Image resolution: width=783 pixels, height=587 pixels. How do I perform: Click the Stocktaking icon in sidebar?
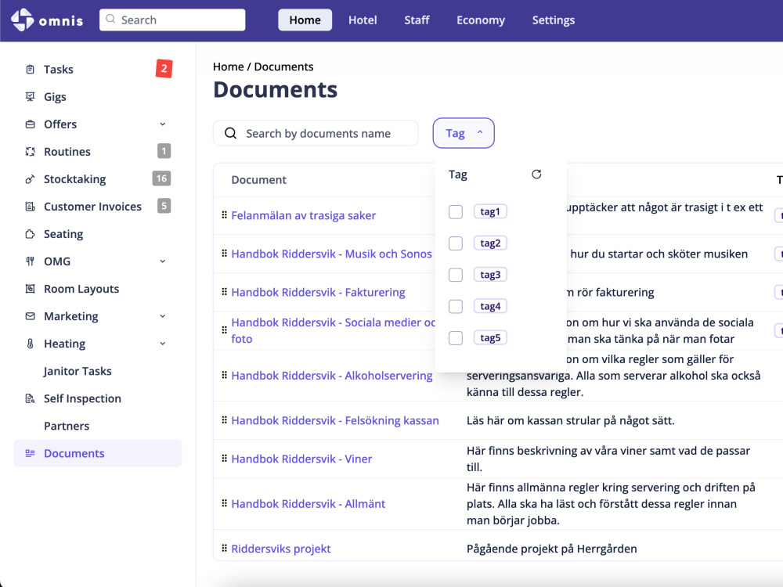[x=30, y=179]
